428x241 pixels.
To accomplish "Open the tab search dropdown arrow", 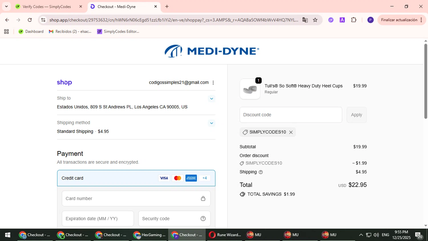I will [x=6, y=6].
